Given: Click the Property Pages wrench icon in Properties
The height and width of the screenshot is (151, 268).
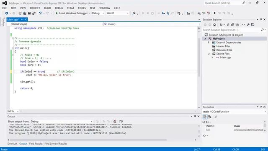Looking at the screenshot, I should (x=216, y=117).
